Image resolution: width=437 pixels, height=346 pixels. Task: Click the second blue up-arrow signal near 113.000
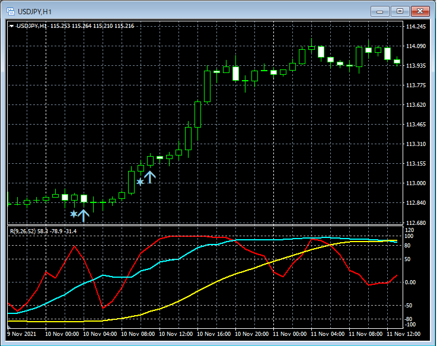click(149, 177)
